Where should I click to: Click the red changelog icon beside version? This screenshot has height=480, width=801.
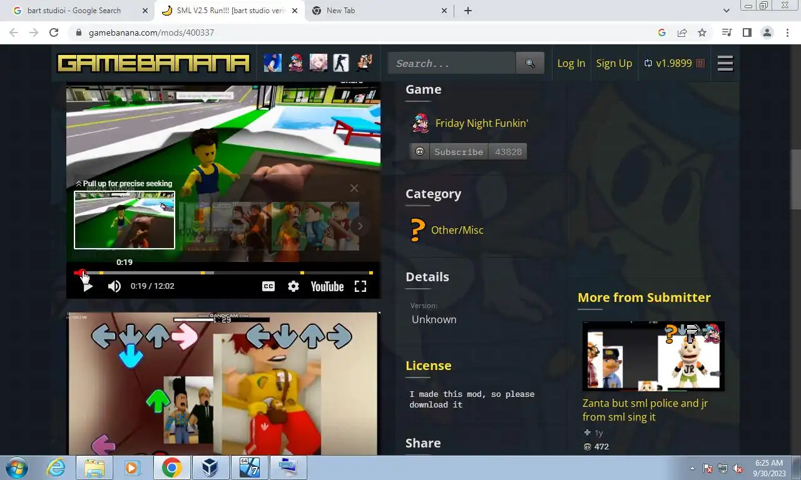[x=700, y=63]
